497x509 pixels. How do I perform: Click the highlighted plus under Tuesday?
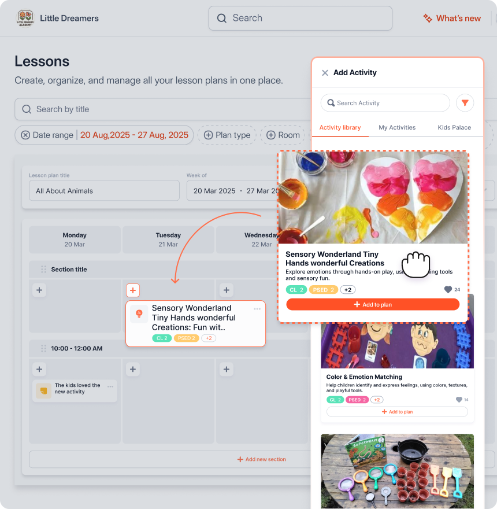(133, 290)
